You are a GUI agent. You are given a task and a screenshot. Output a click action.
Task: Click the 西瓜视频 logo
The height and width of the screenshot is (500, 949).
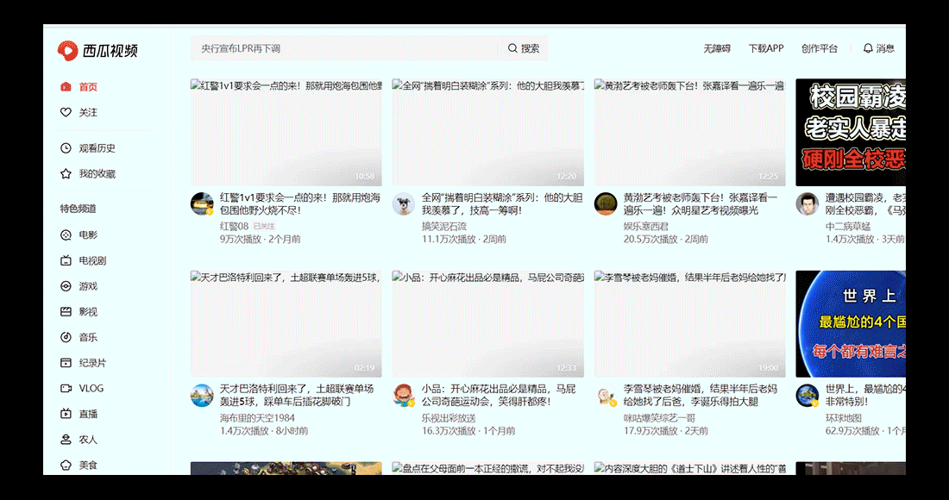(97, 50)
